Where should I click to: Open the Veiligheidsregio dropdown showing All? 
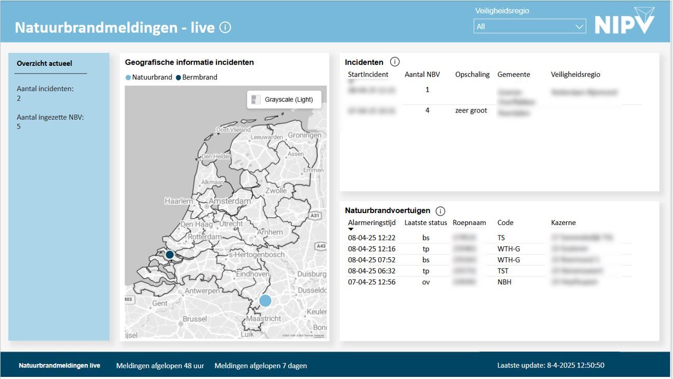tap(529, 25)
